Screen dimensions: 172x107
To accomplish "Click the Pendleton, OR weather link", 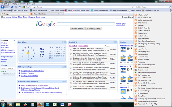I will tap(126, 66).
